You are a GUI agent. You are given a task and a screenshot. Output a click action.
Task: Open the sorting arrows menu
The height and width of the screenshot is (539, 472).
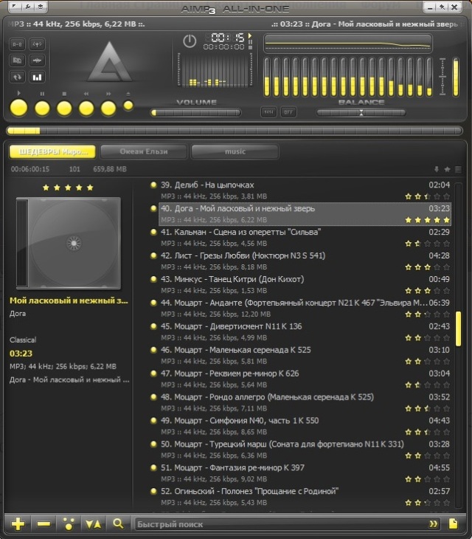[94, 524]
